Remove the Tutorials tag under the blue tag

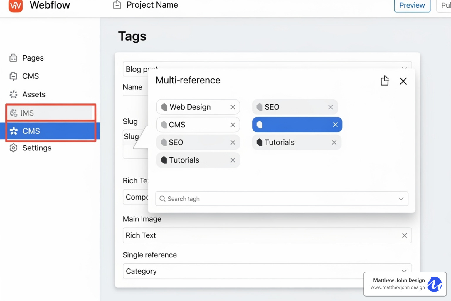coord(334,143)
